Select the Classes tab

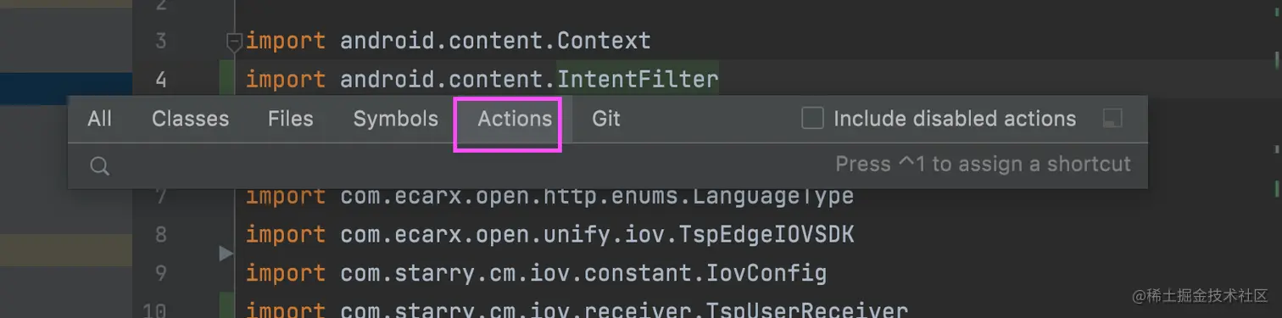190,119
